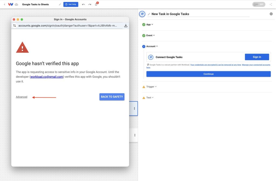Click the Google Tasks icon in the panel header
Viewport: 276px width, 181px height.
click(x=142, y=14)
